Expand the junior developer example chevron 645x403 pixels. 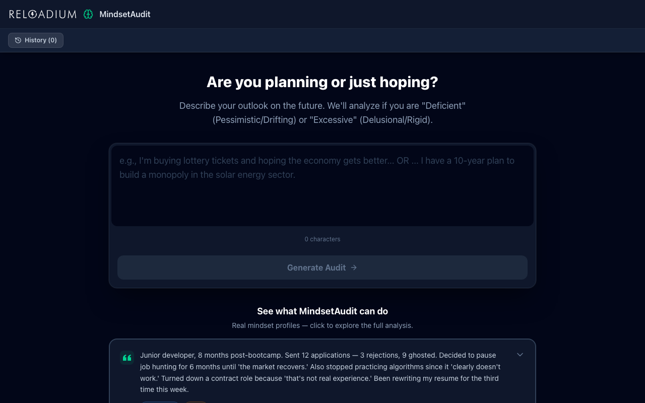(x=520, y=355)
